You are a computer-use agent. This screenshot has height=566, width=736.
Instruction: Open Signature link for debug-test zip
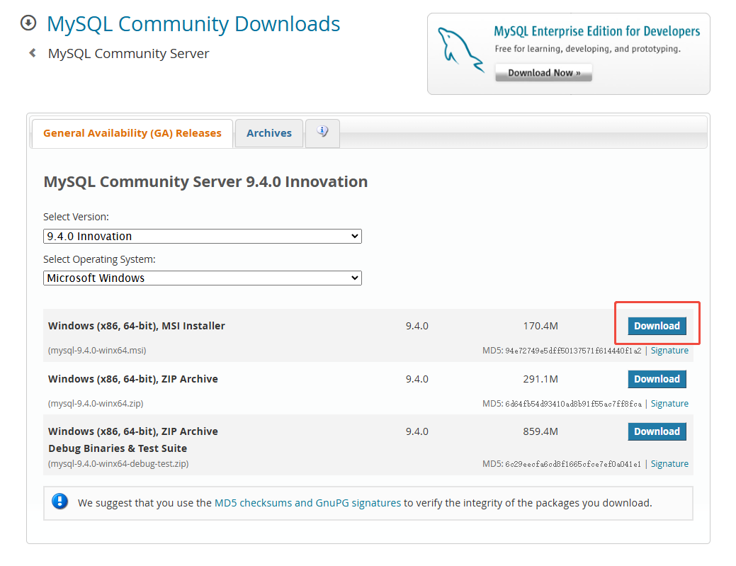[669, 464]
